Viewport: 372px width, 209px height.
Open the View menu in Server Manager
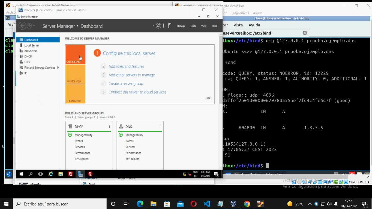(x=204, y=26)
